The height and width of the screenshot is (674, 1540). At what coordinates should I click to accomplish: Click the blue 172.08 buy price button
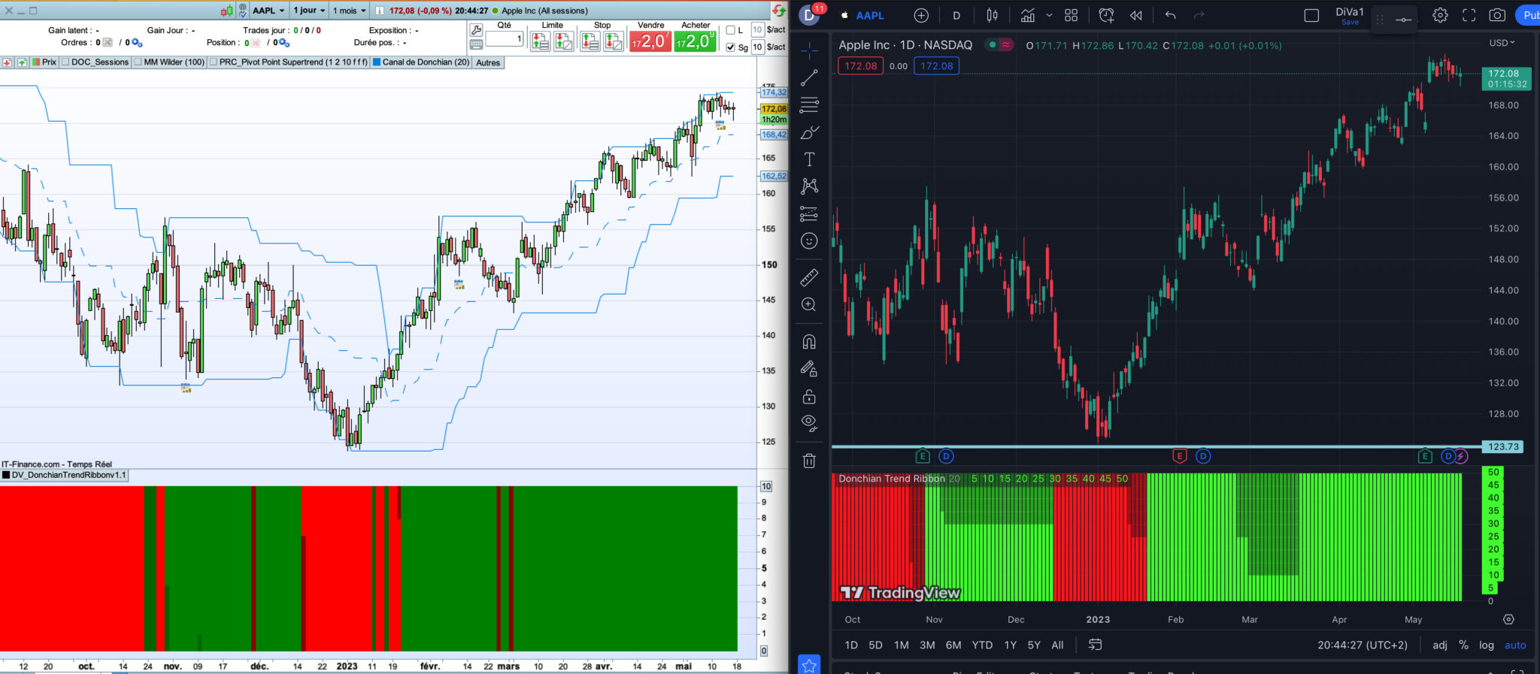click(936, 66)
